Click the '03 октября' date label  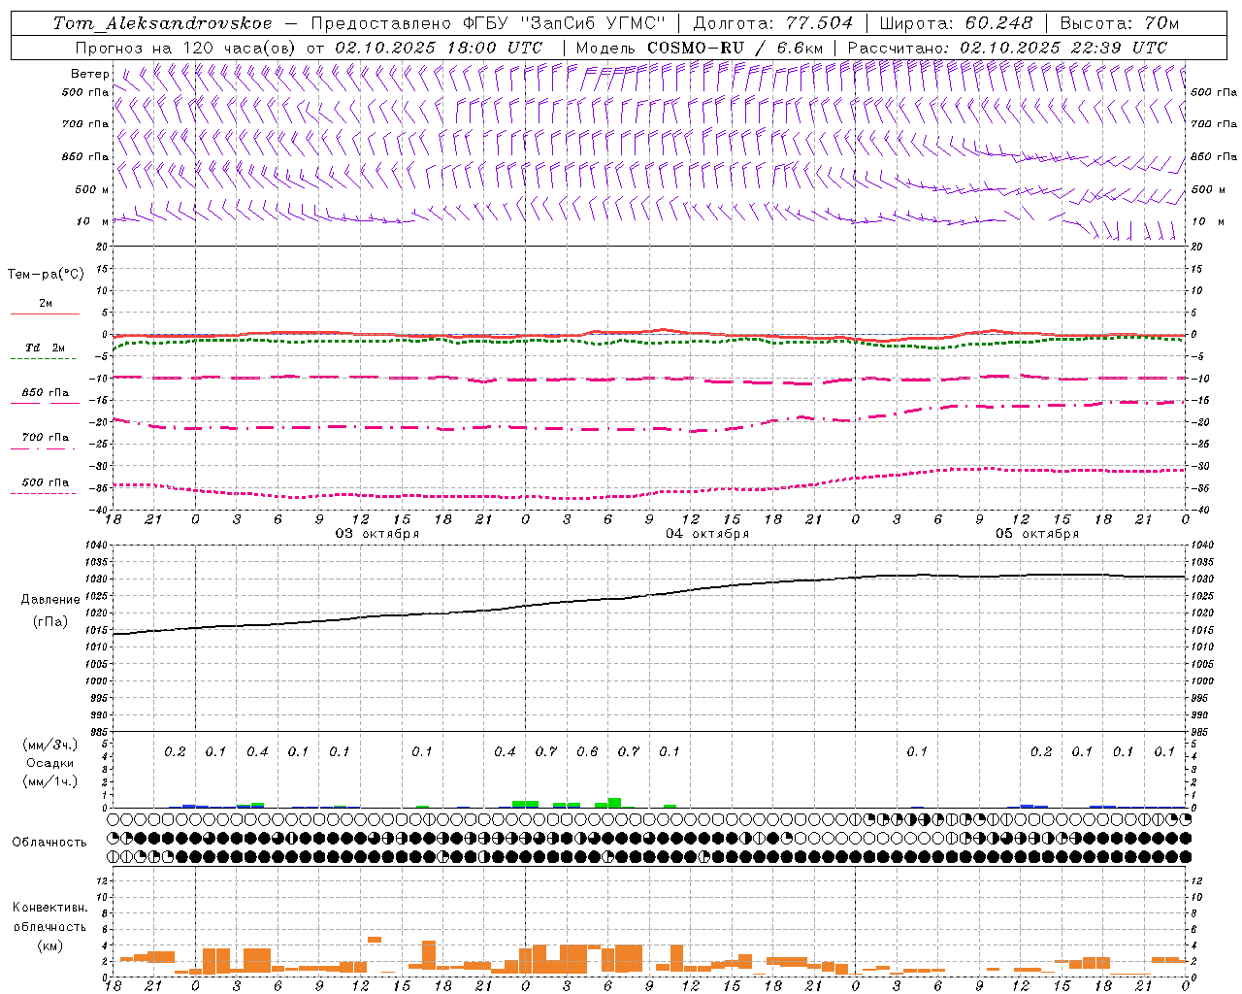377,534
